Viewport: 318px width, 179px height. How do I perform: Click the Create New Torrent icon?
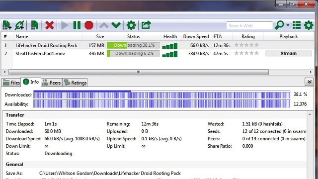tap(34, 25)
